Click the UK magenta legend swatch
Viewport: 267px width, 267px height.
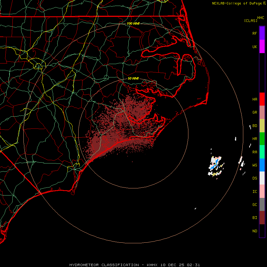(x=262, y=47)
